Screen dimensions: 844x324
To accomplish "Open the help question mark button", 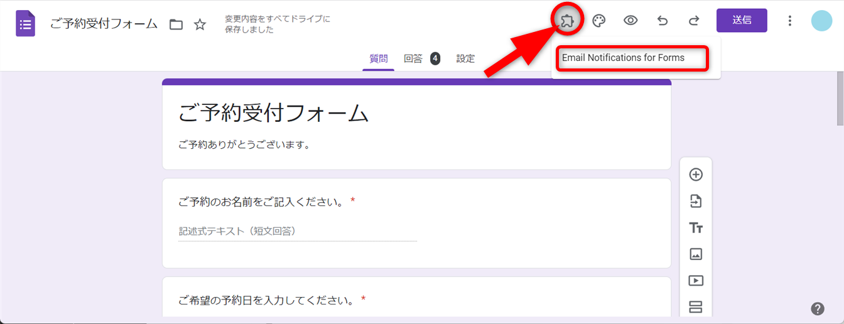I will [x=818, y=308].
